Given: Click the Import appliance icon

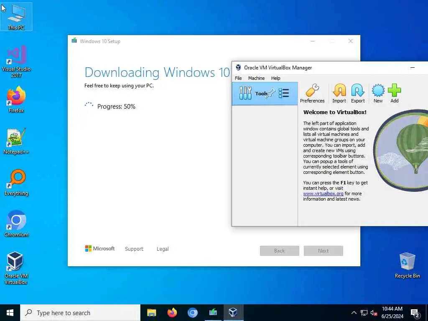Looking at the screenshot, I should tap(339, 94).
